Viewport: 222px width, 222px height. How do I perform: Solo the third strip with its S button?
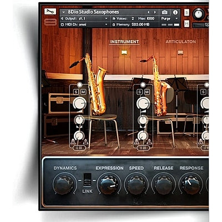203,92
